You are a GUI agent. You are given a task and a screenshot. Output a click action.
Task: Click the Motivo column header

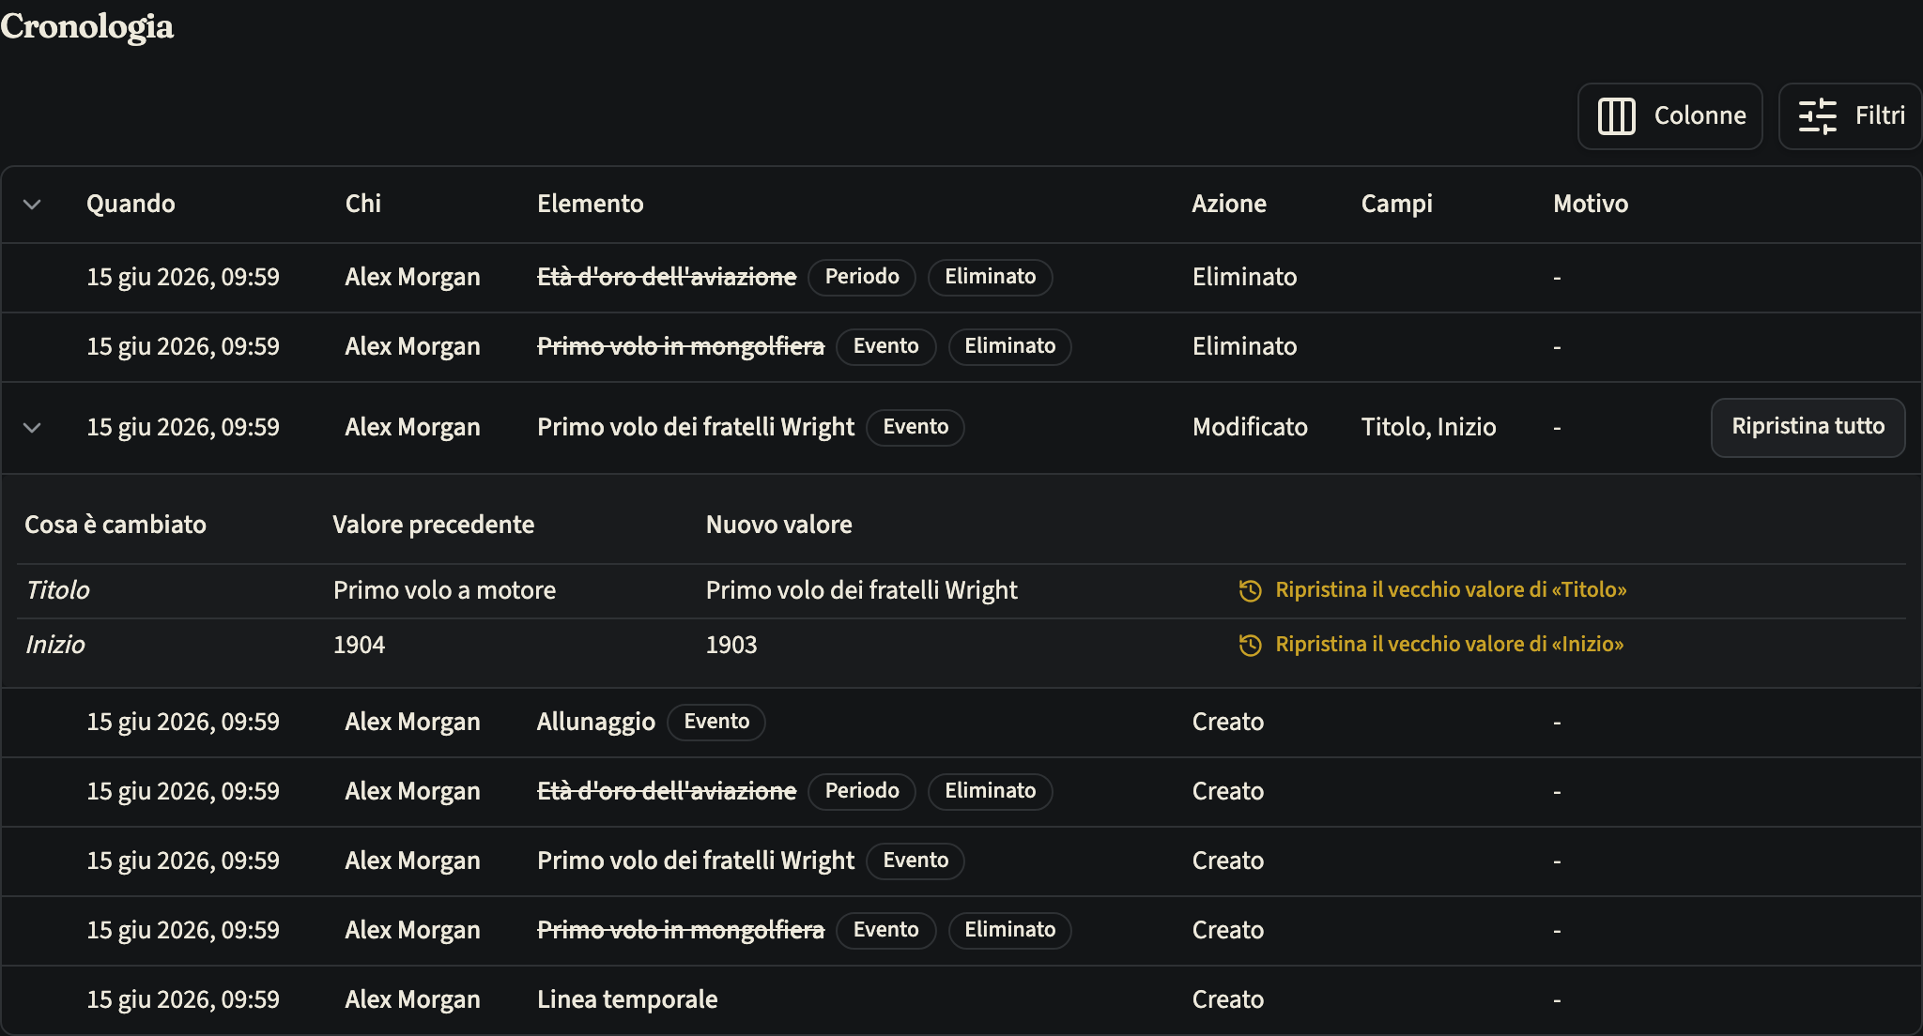click(1591, 204)
